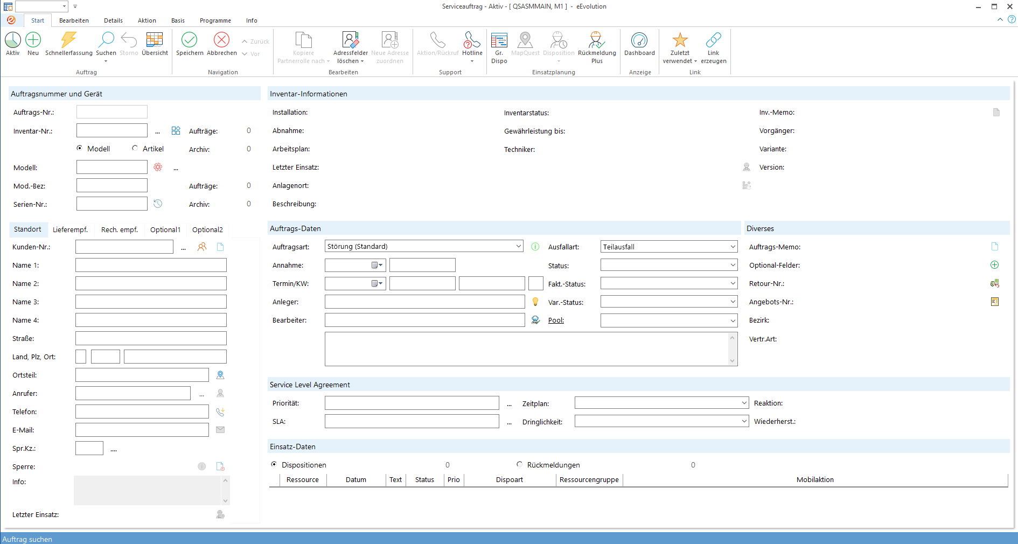Viewport: 1018px width, 544px height.
Task: Click the info icon next to Auftragsart
Action: pyautogui.click(x=535, y=247)
